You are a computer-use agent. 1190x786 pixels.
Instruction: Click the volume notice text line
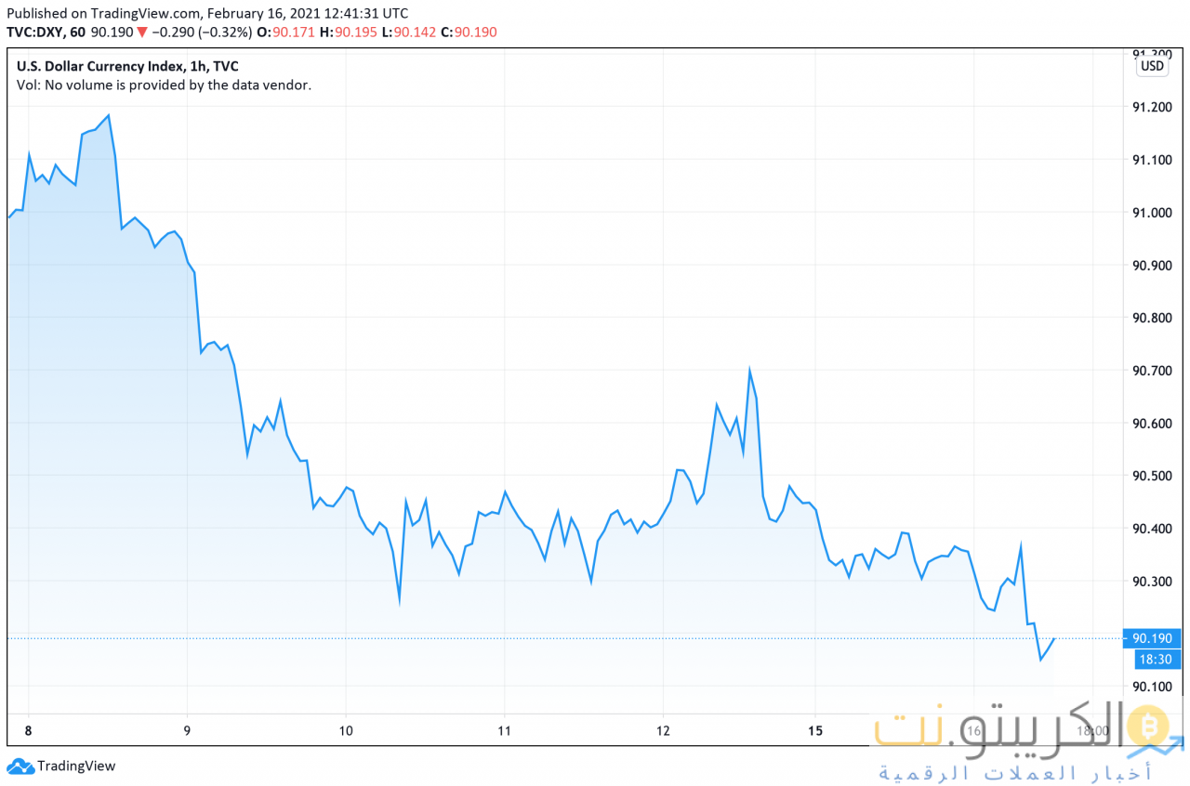click(164, 85)
